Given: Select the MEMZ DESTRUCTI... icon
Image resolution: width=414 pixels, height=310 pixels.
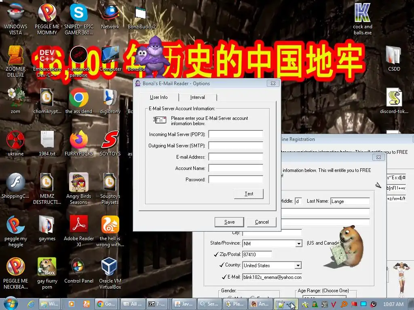Looking at the screenshot, I should click(x=47, y=189).
